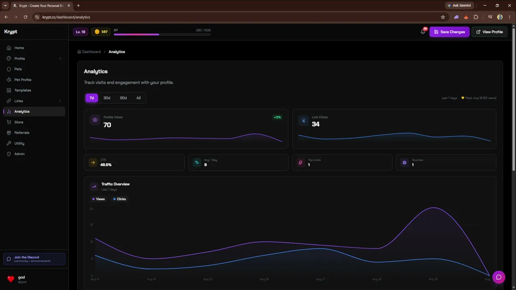
Task: Go back in browser history
Action: click(x=6, y=17)
